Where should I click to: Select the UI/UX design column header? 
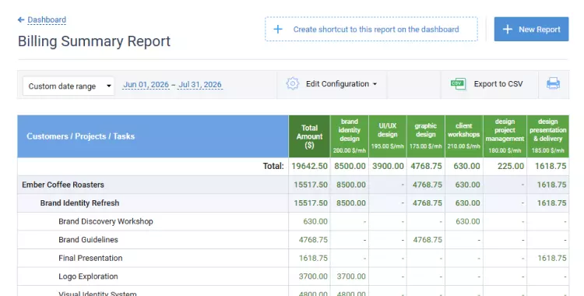[x=388, y=136]
